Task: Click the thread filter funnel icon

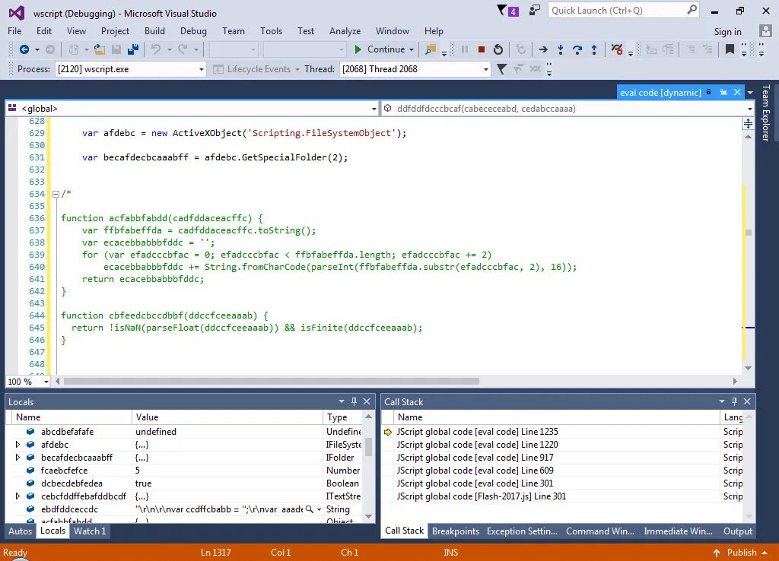Action: pyautogui.click(x=502, y=69)
